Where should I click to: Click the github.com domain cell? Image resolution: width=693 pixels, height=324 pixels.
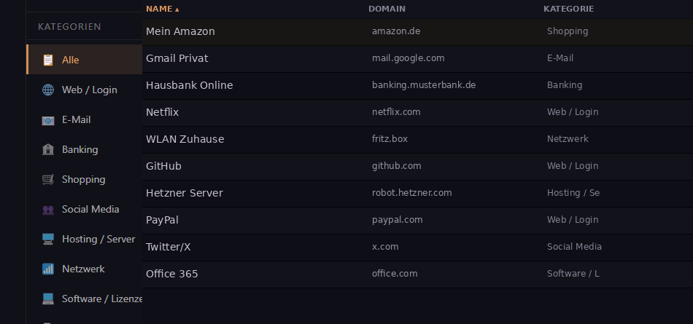point(396,166)
